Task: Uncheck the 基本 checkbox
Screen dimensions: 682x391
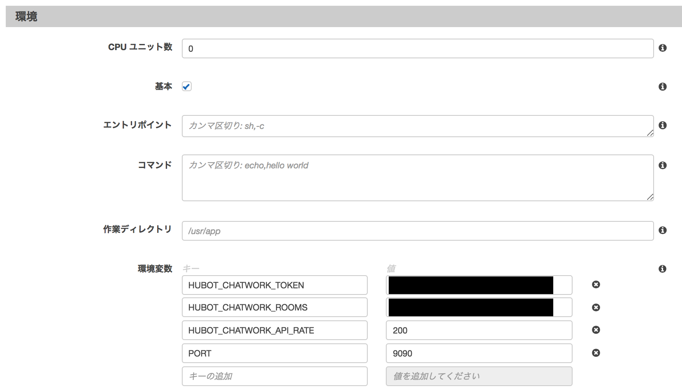Action: pos(187,87)
